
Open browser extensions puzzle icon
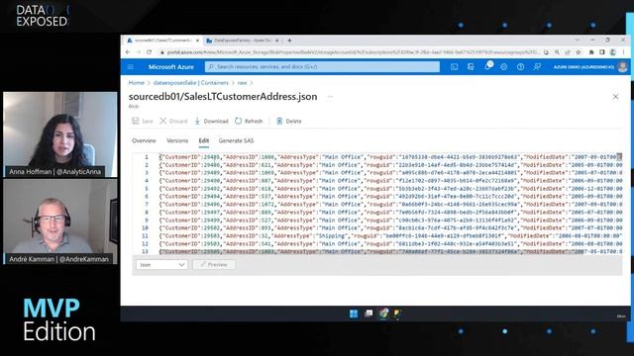(x=591, y=52)
